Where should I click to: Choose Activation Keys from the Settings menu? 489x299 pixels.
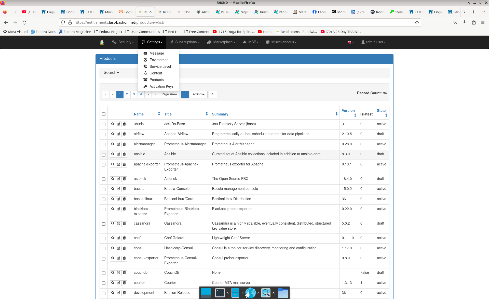click(x=161, y=86)
